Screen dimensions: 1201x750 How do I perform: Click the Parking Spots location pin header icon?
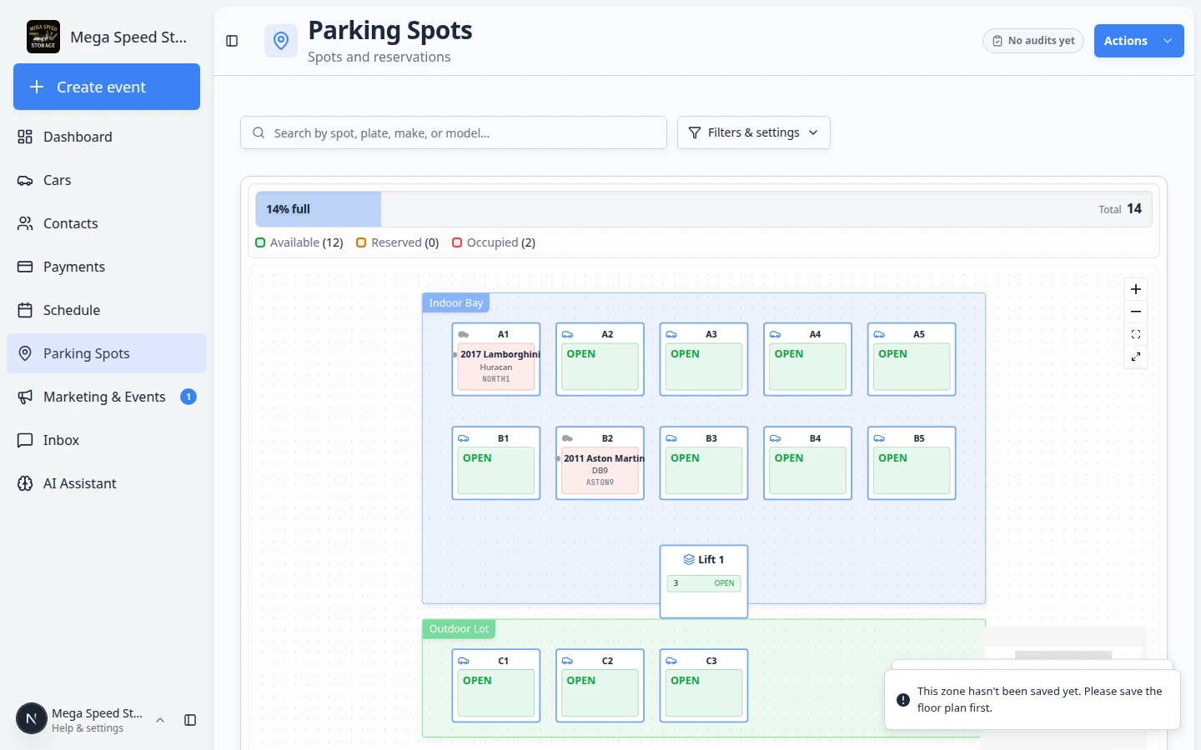tap(281, 41)
